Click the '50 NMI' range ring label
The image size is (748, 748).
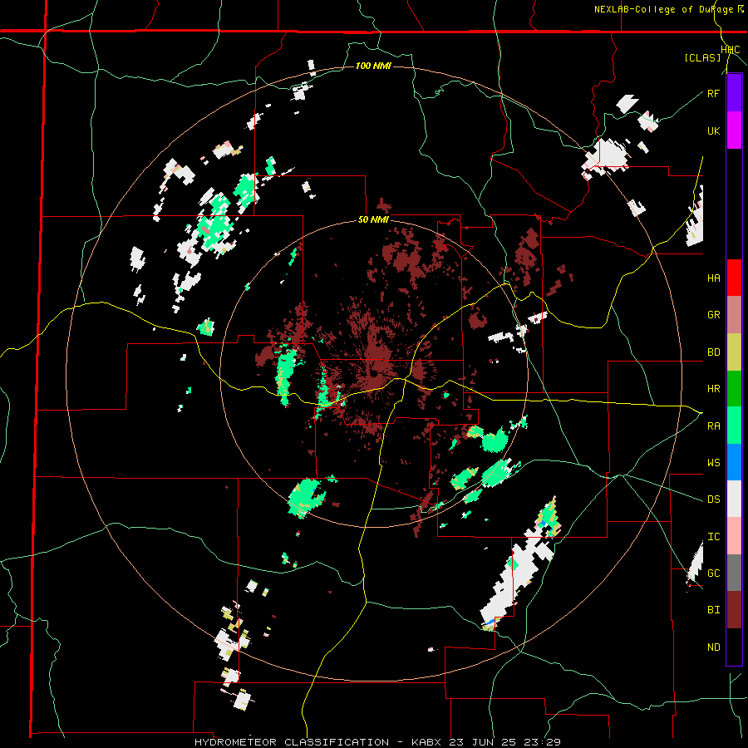(373, 220)
